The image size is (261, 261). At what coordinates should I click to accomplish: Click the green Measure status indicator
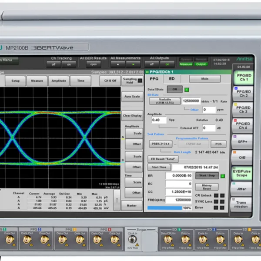coord(186,64)
